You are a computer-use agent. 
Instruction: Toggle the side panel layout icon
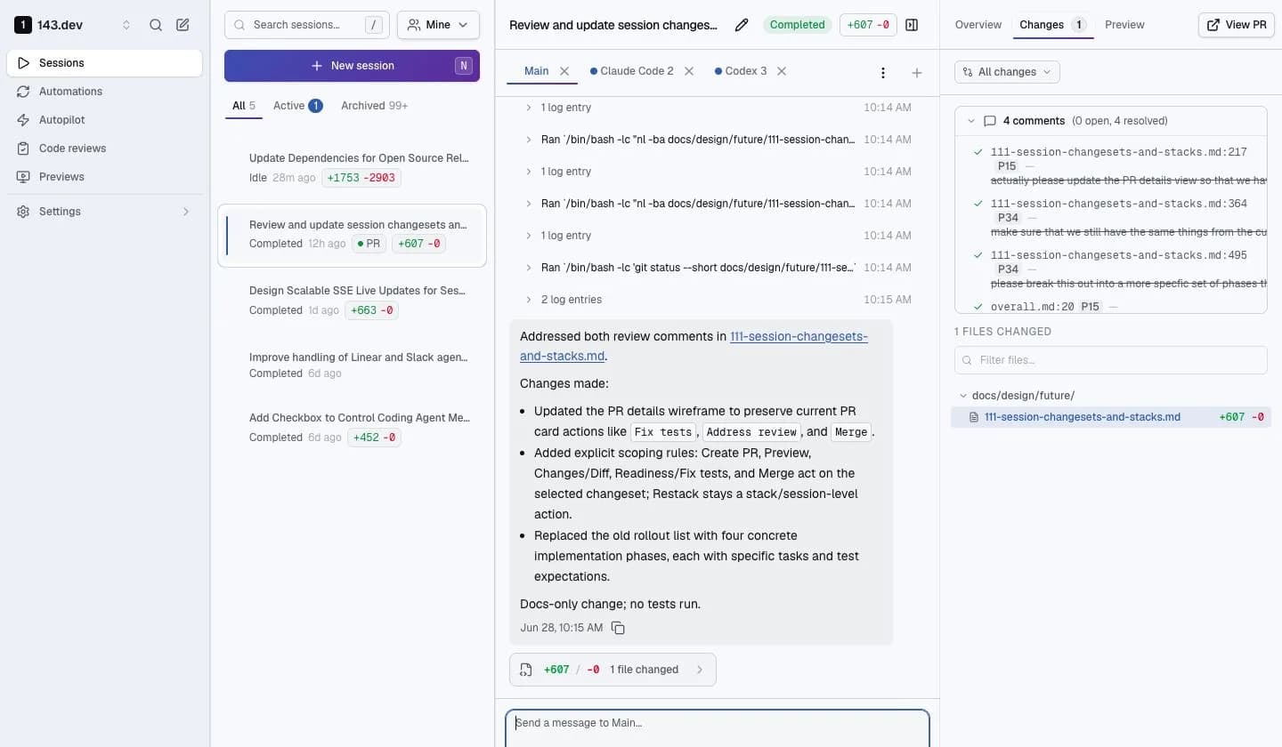tap(912, 25)
